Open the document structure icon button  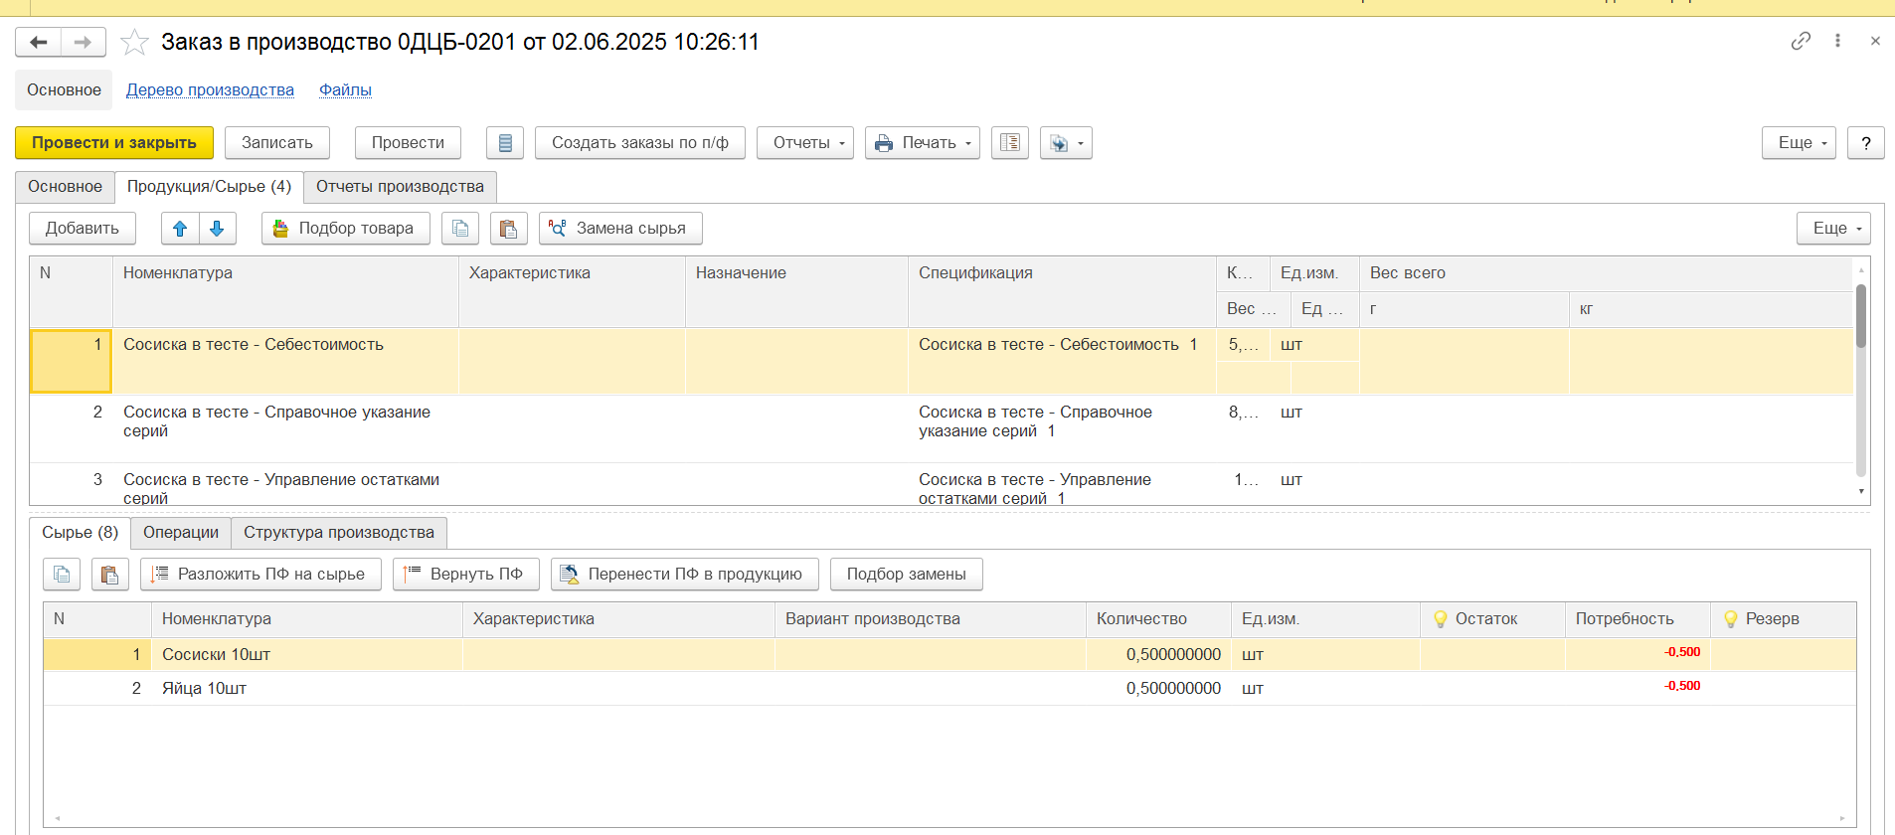pyautogui.click(x=1010, y=143)
